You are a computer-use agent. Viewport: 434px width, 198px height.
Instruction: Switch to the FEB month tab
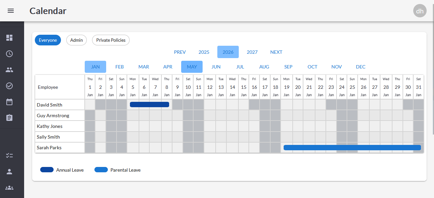point(120,67)
